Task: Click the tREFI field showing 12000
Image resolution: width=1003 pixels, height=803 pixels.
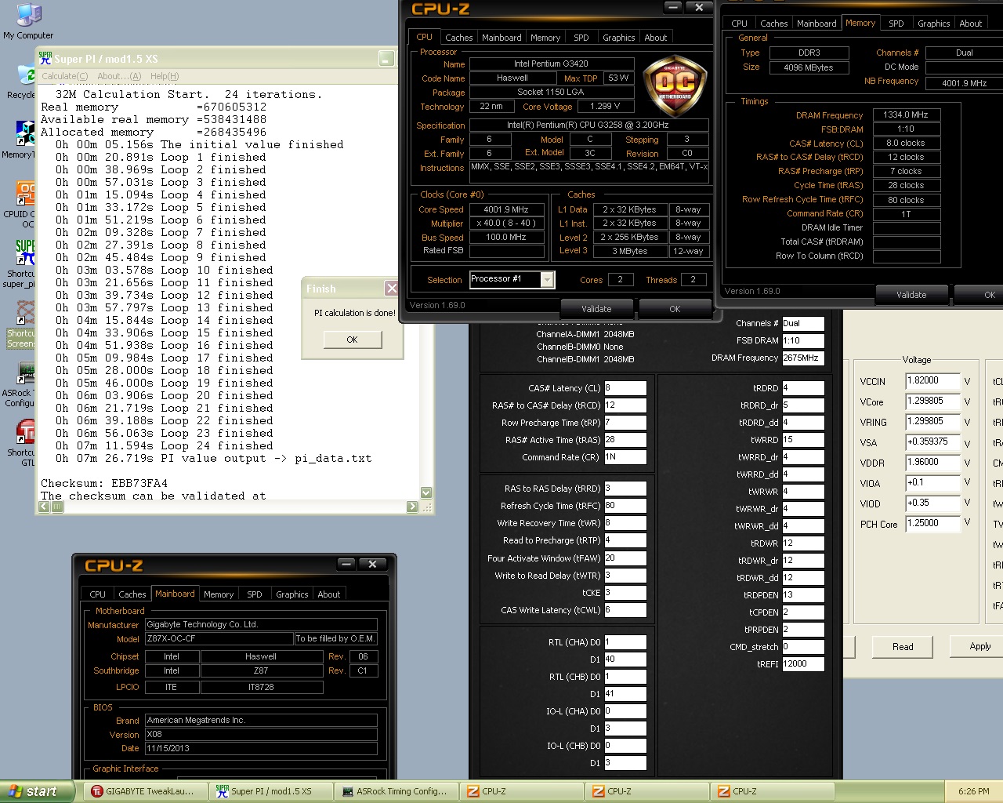Action: coord(803,664)
